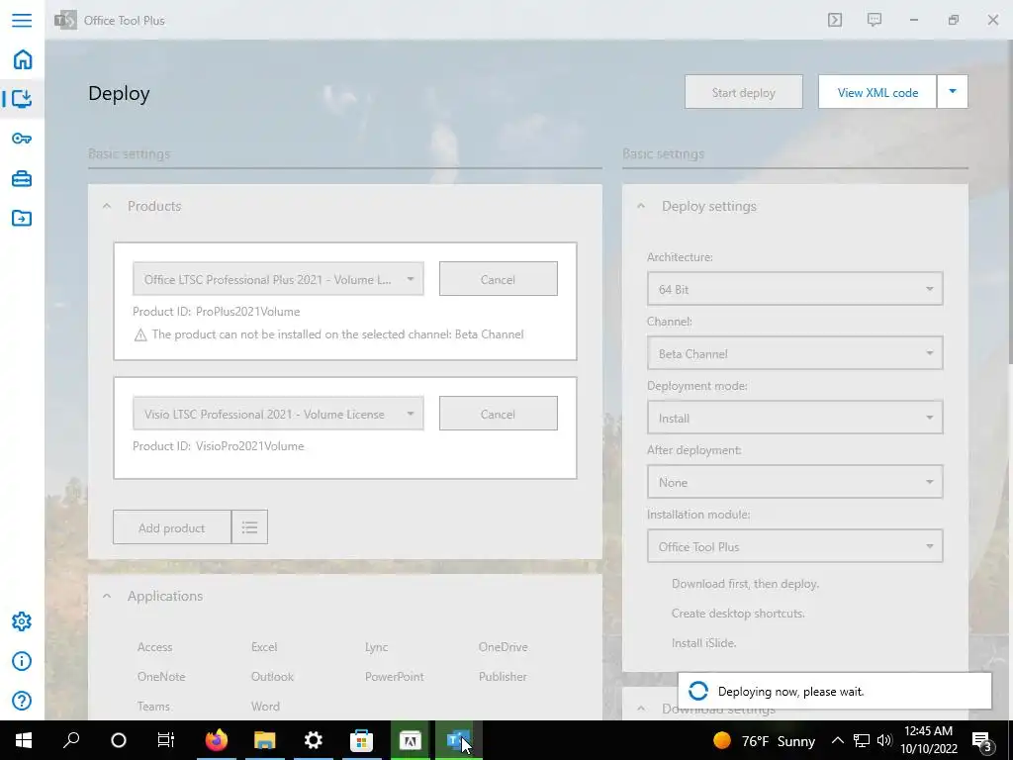Open the Office LTSC Professional Plus product dropdown
Image resolution: width=1013 pixels, height=760 pixels.
click(278, 279)
